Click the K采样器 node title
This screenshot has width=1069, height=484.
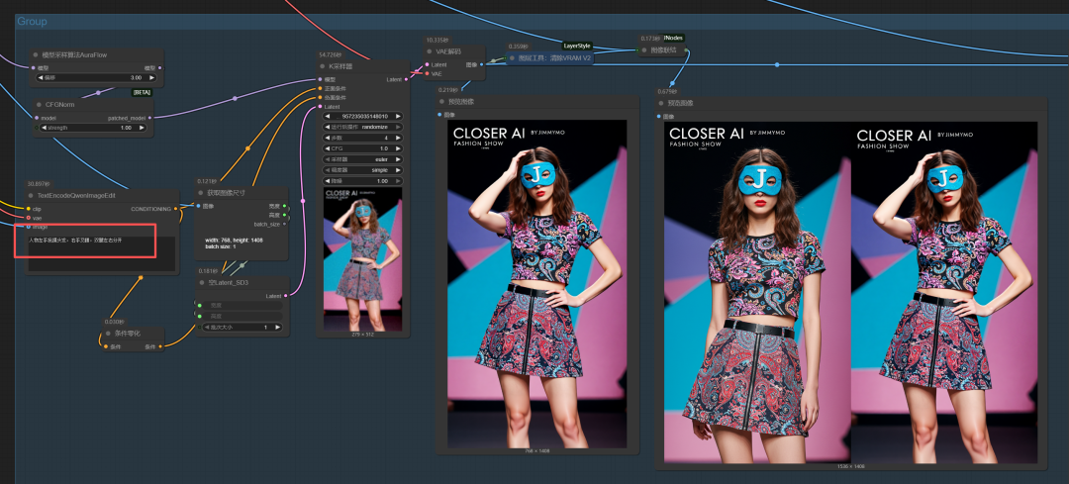pos(340,66)
